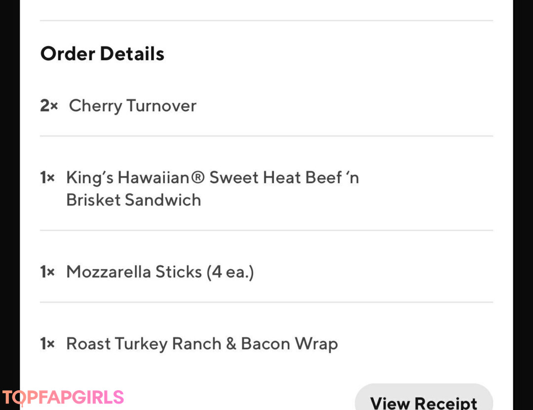Select the Cherry Turnover item name
This screenshot has width=533, height=410.
click(132, 106)
